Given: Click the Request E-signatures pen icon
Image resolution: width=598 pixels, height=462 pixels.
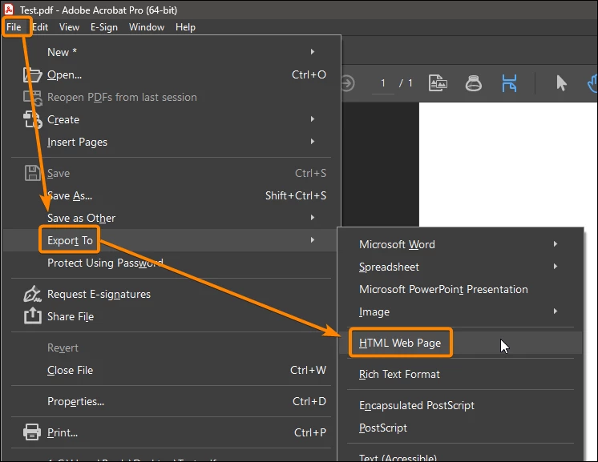Looking at the screenshot, I should pos(32,294).
